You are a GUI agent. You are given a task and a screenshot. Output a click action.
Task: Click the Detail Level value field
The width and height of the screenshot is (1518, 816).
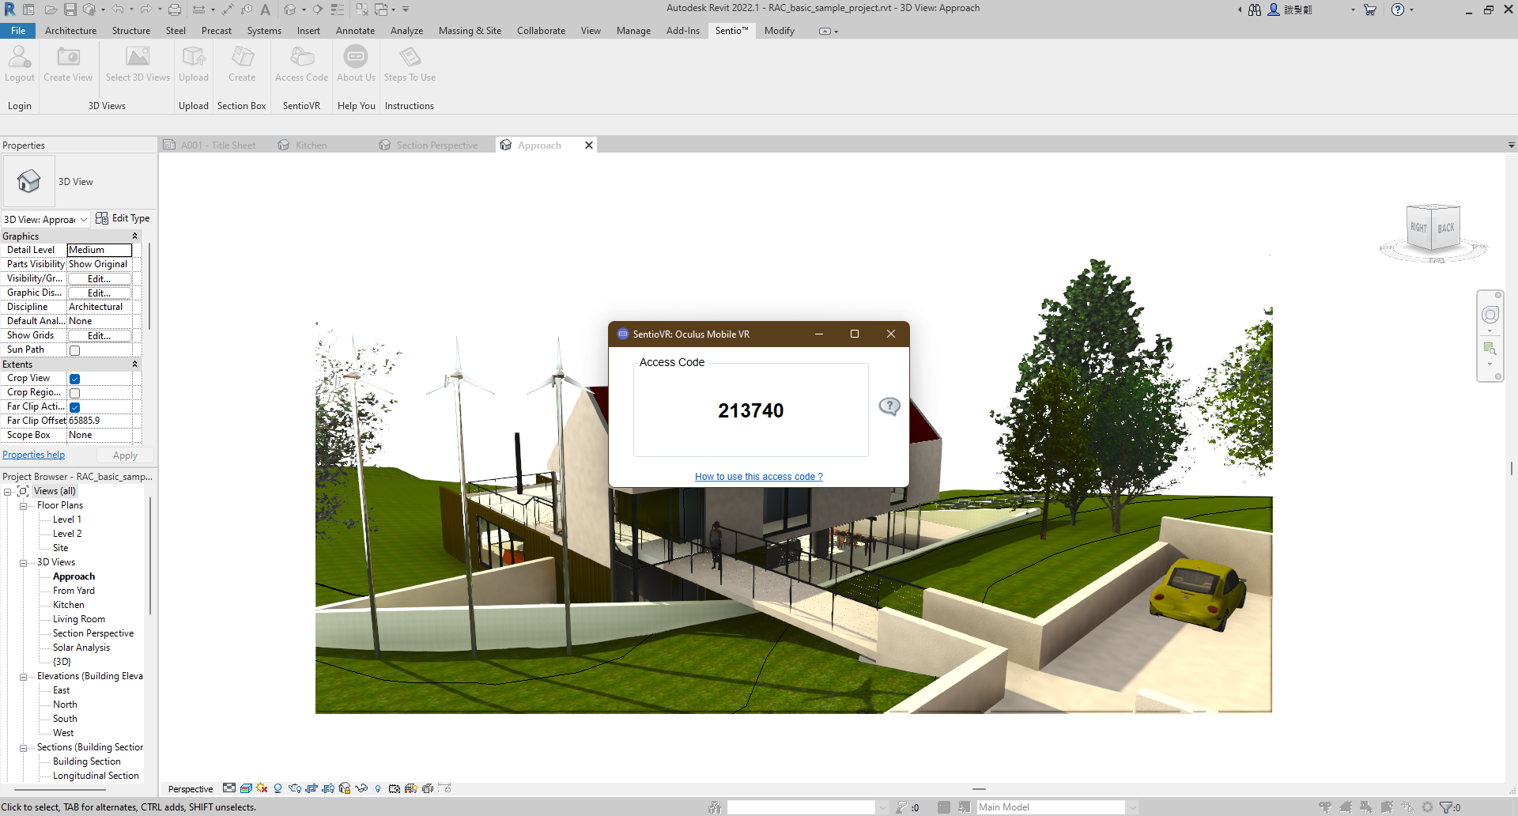tap(100, 250)
